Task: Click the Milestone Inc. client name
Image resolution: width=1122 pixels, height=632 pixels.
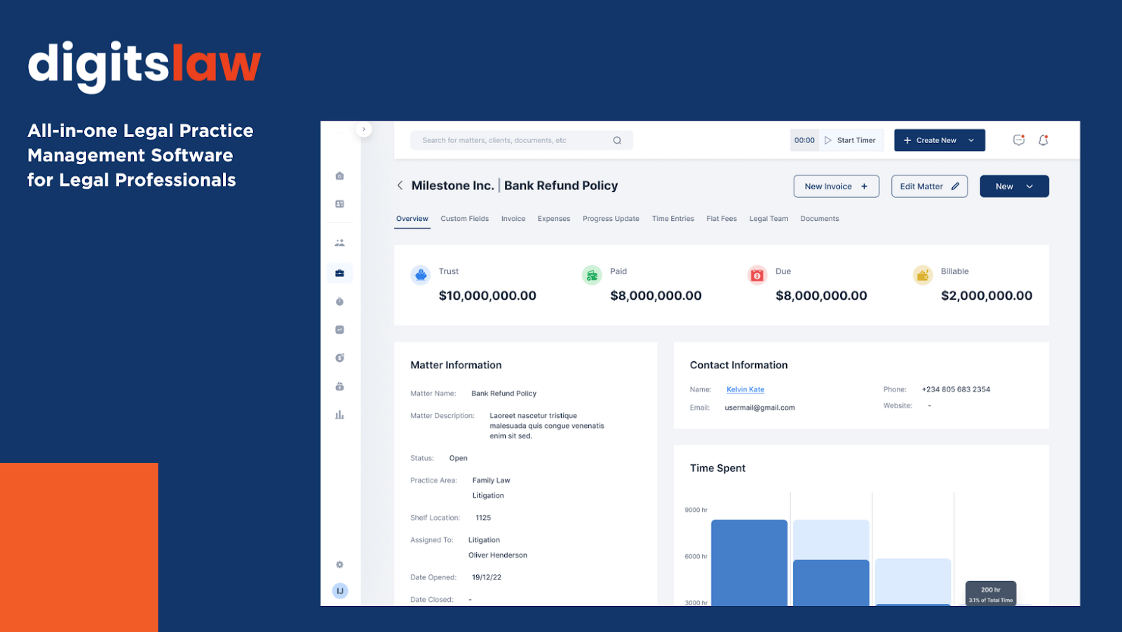Action: [x=452, y=186]
